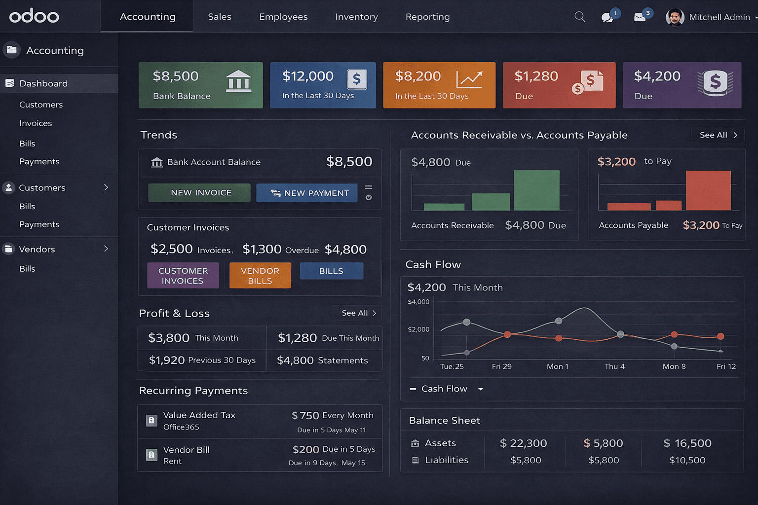
Task: Click the bank building icon on Bank Balance card
Action: [x=238, y=81]
